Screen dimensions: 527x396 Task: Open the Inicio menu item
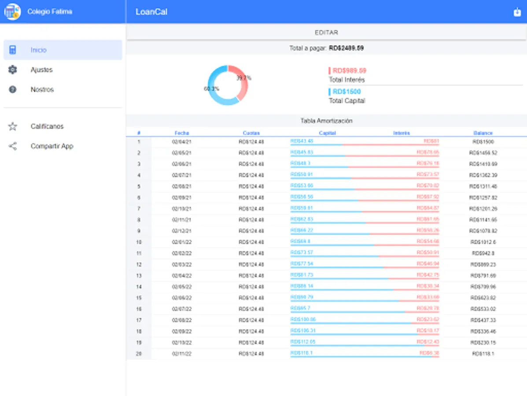[39, 50]
